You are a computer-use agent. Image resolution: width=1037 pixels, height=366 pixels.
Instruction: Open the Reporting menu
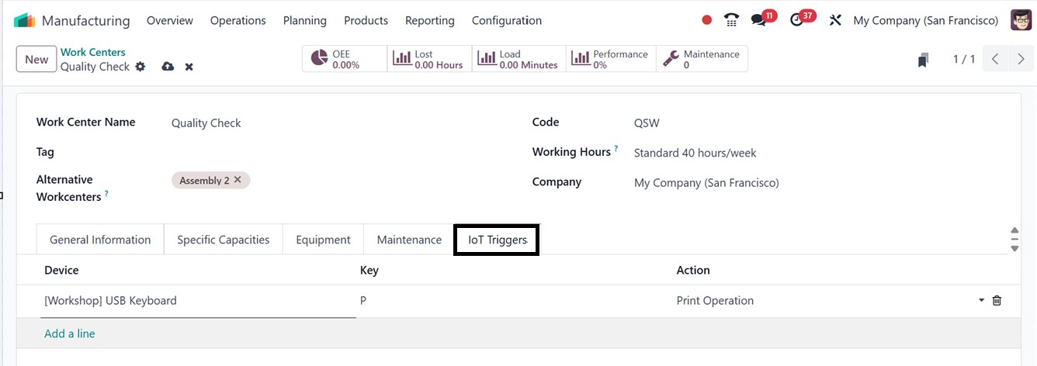click(x=429, y=20)
